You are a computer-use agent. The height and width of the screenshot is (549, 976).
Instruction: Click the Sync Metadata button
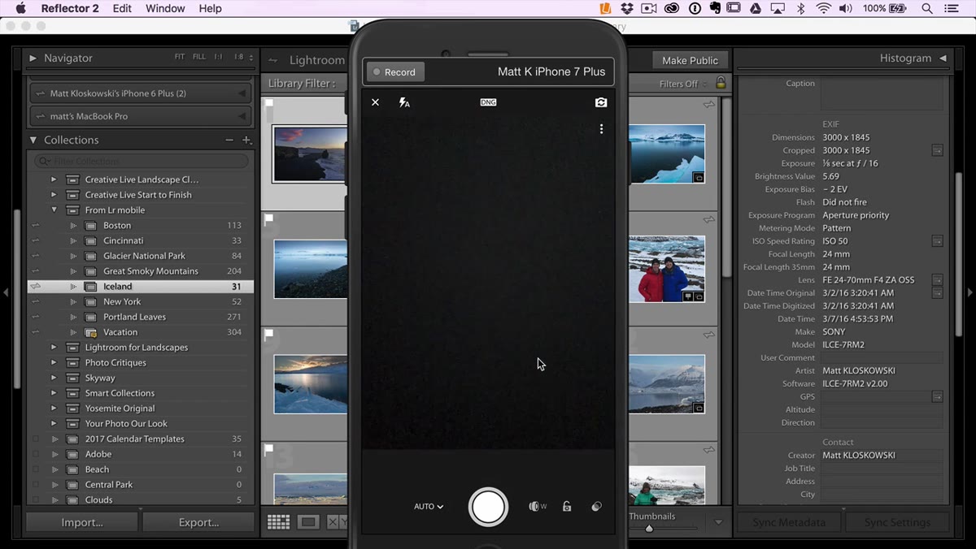789,522
